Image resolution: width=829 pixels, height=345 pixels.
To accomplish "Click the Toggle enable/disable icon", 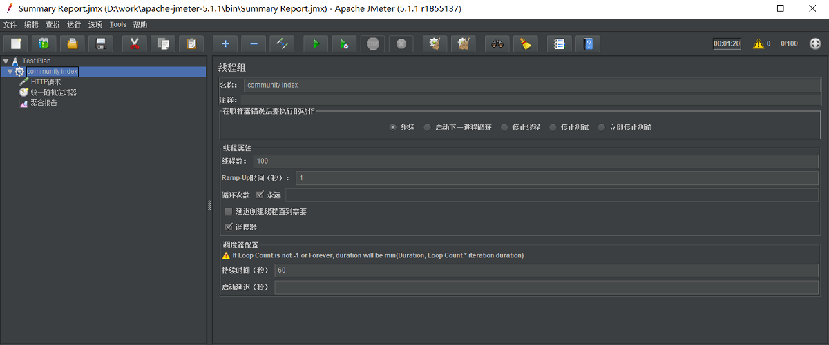I will [x=282, y=43].
